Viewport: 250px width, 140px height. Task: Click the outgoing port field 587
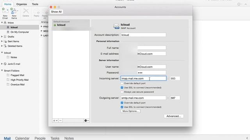(175, 98)
